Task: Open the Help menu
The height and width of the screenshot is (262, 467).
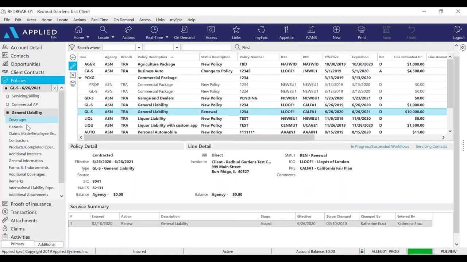Action: coord(192,20)
